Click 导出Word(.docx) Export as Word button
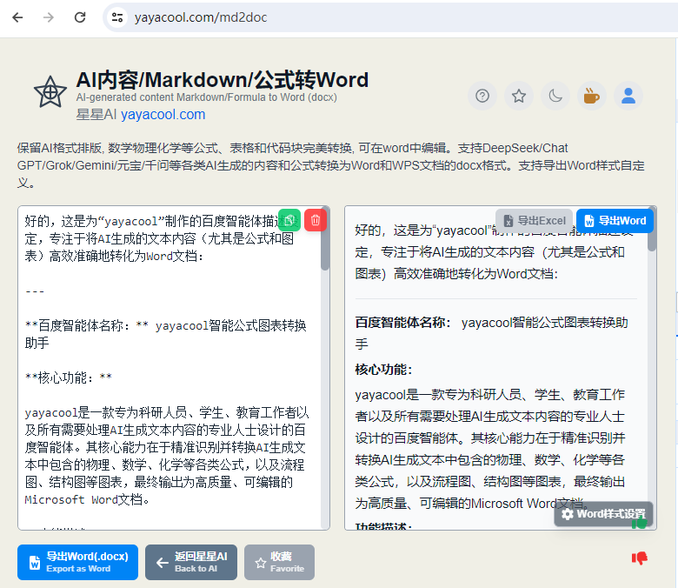Screen dimensions: 678x588 pos(78,562)
